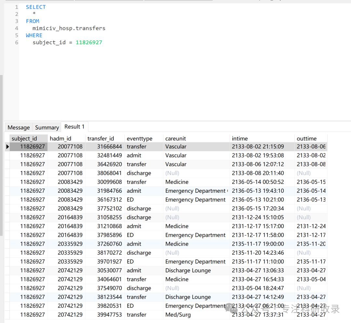Select transfer_id cell 31984766
This screenshot has width=351, height=323.
105,191
